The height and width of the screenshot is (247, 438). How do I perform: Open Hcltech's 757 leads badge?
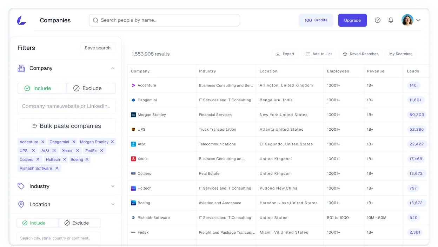click(413, 188)
